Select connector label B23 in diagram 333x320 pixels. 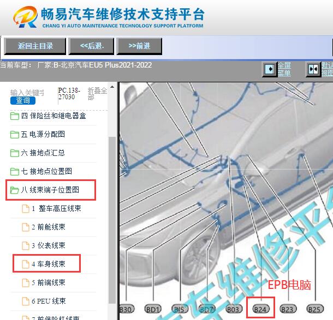click(288, 310)
